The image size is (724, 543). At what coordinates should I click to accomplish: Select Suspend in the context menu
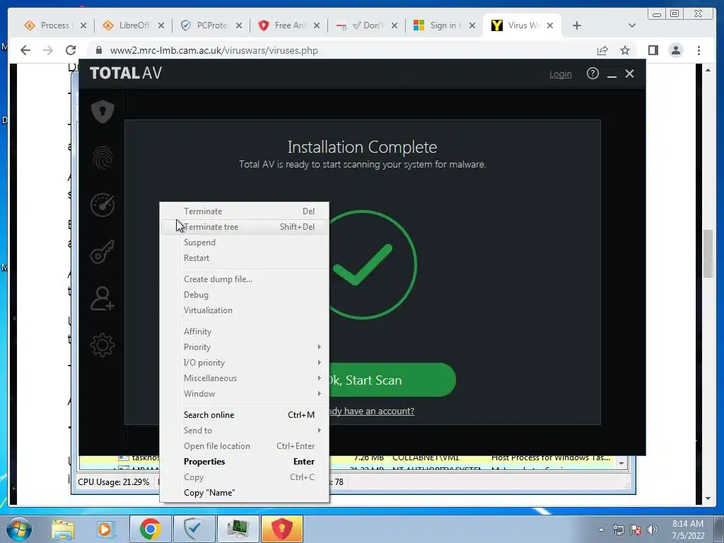pos(245,243)
